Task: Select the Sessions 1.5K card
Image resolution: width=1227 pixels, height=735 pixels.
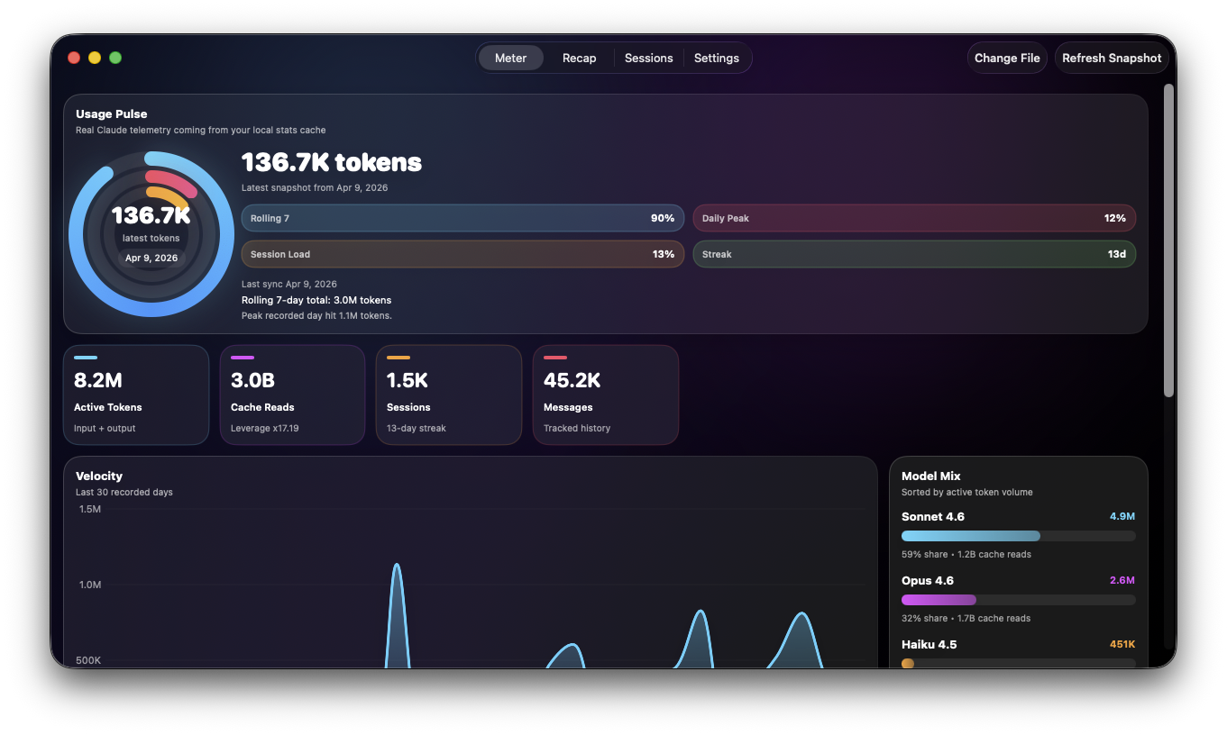Action: tap(449, 395)
